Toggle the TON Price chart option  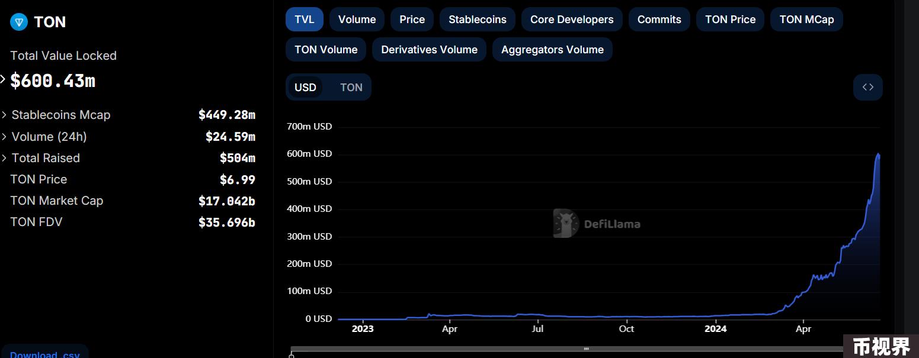[731, 20]
